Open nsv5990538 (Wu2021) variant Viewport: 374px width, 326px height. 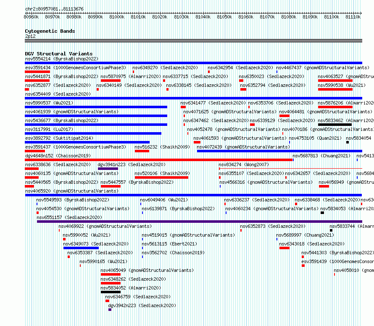pyautogui.click(x=342, y=85)
